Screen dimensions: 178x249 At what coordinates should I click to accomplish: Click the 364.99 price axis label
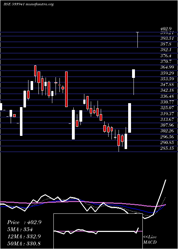167,67
